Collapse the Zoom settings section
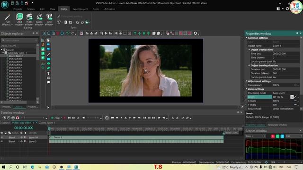The image size is (303, 170). 246,89
